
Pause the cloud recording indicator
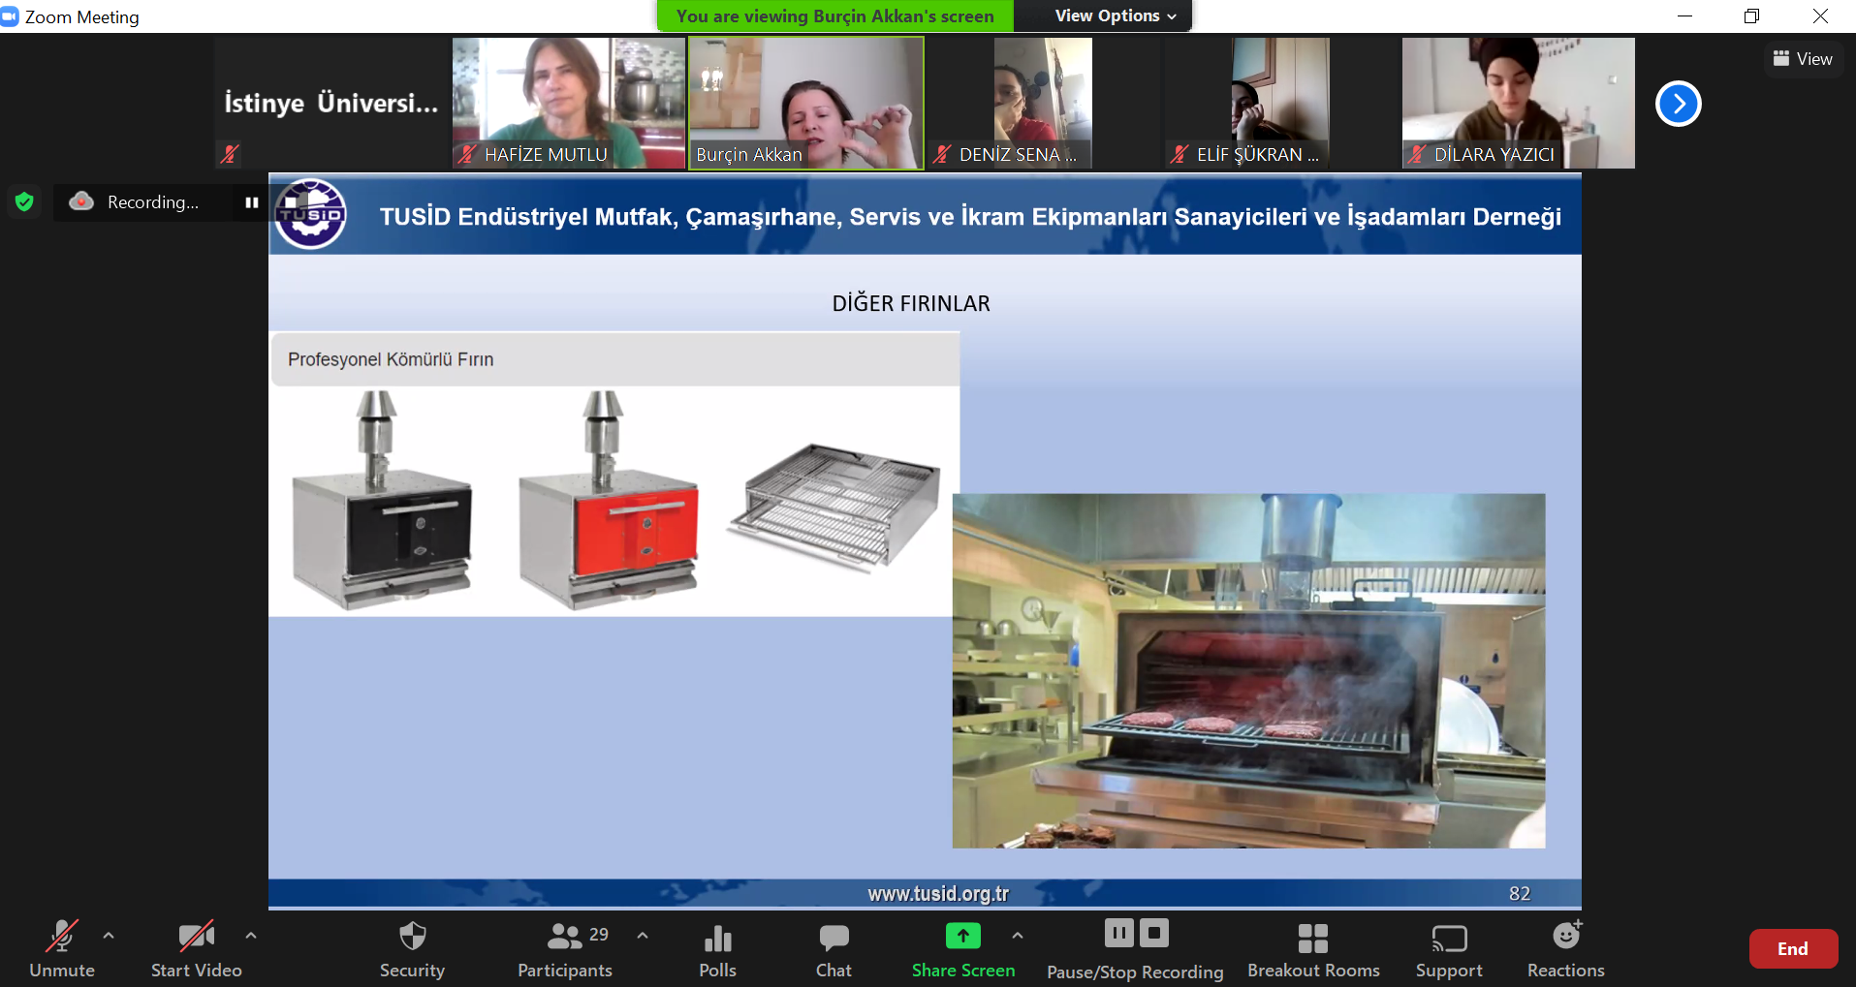coord(252,202)
